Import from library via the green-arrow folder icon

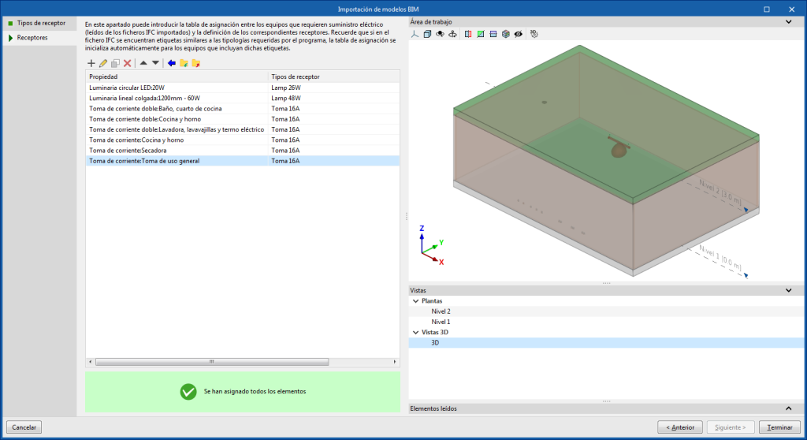[184, 63]
